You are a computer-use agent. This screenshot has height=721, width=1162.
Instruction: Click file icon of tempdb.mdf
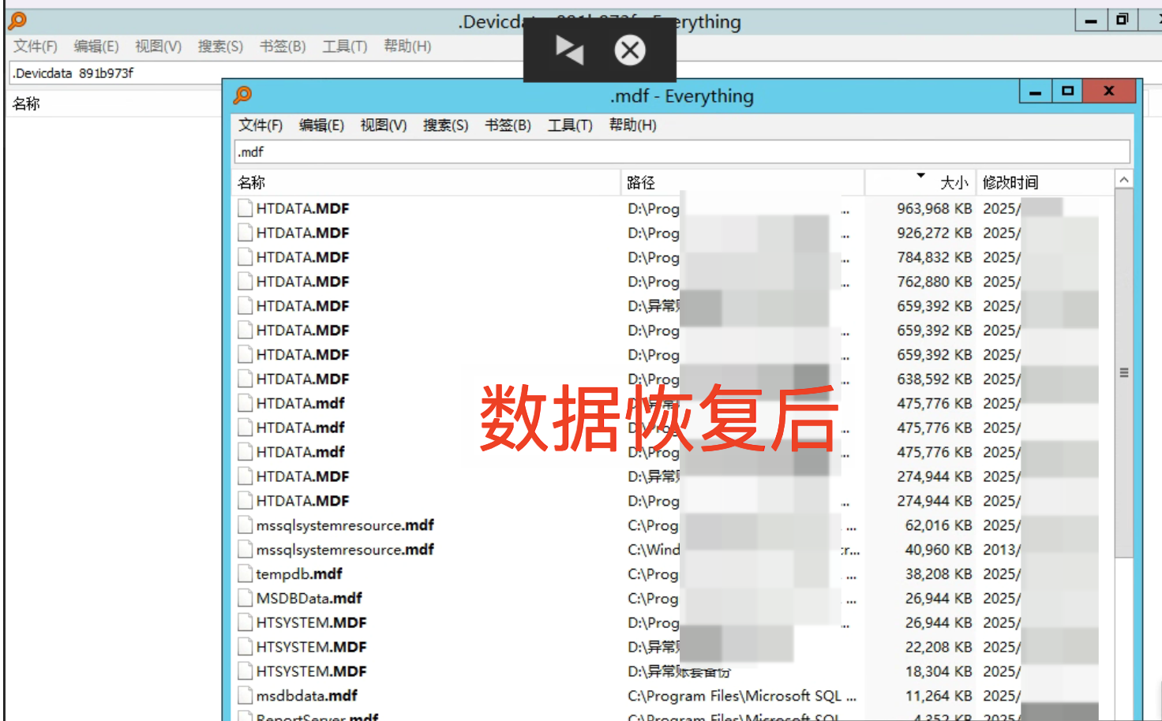pyautogui.click(x=245, y=574)
